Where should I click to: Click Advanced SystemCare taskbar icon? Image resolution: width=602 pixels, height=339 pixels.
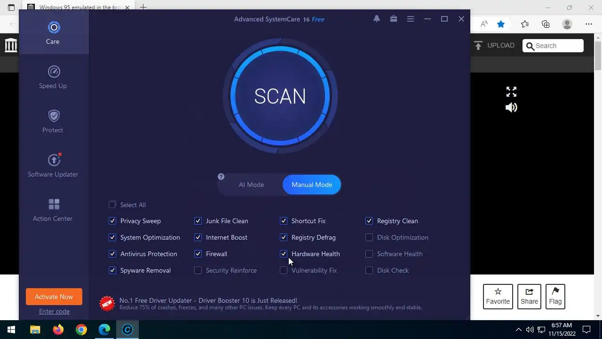click(127, 330)
